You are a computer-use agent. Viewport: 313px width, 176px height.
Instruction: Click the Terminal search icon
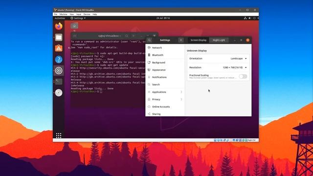127,36
